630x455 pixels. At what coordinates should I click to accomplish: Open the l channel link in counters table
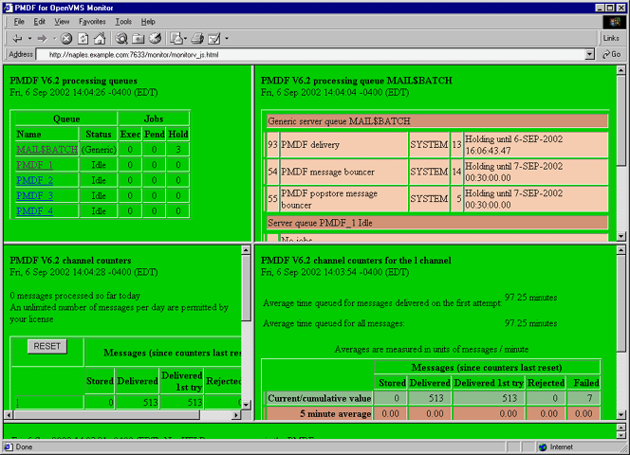[x=17, y=403]
